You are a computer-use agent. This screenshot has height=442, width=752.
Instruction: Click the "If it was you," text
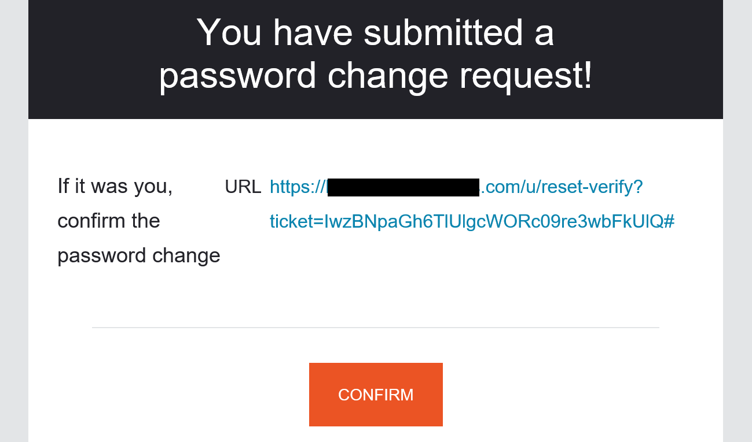click(x=115, y=187)
